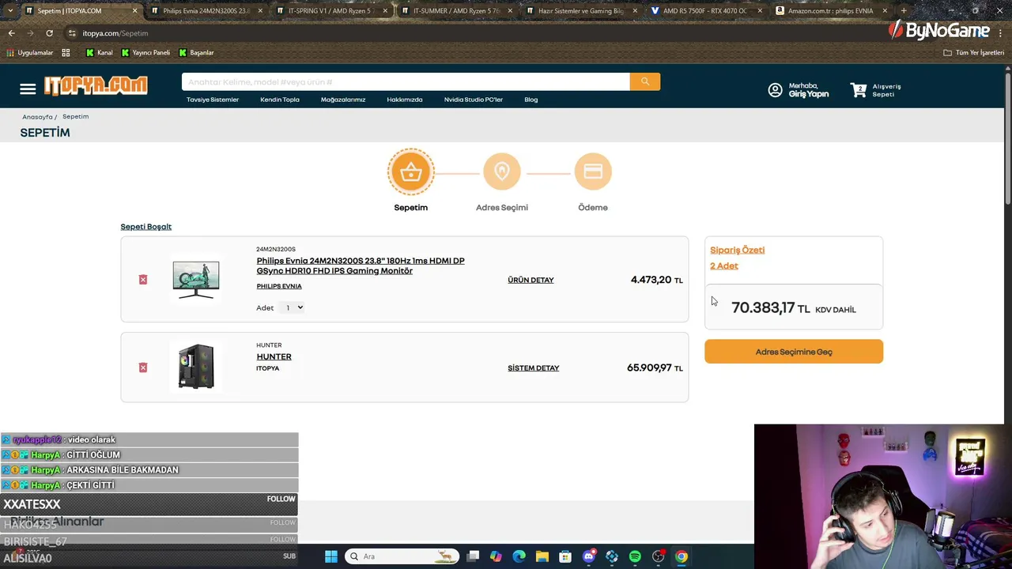Open Mağazalarımız menu item
The image size is (1012, 569).
(343, 100)
